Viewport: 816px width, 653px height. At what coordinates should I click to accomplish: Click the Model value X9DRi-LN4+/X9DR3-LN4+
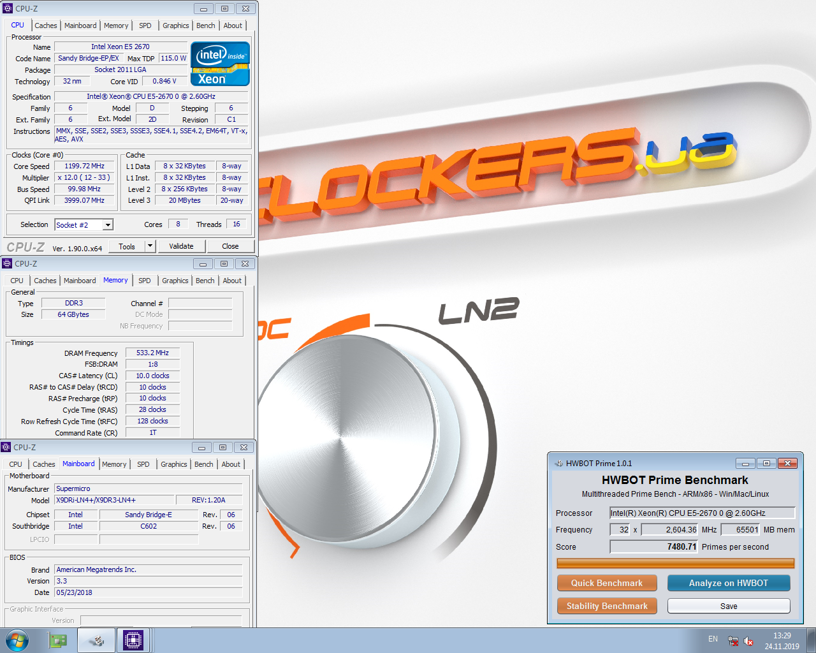tap(114, 500)
